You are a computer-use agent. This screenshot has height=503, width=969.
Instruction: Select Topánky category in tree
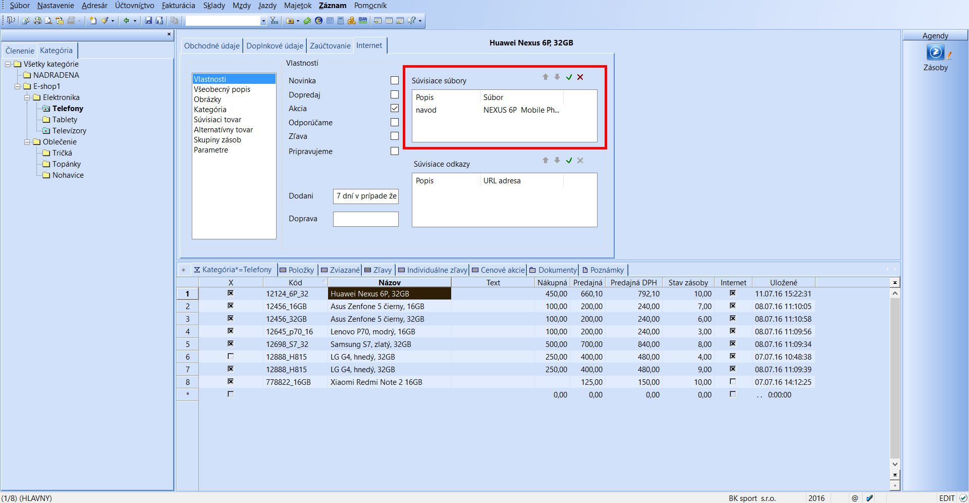pos(67,164)
